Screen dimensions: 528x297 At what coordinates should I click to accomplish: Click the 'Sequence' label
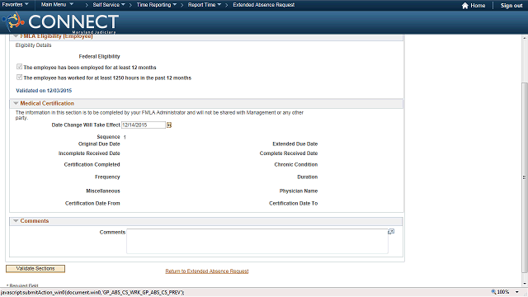(x=108, y=137)
